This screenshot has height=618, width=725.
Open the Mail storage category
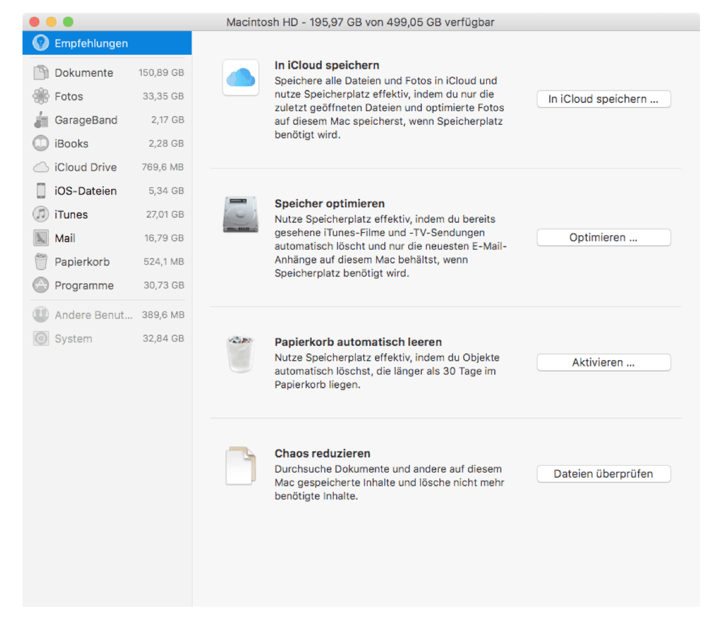coord(107,238)
